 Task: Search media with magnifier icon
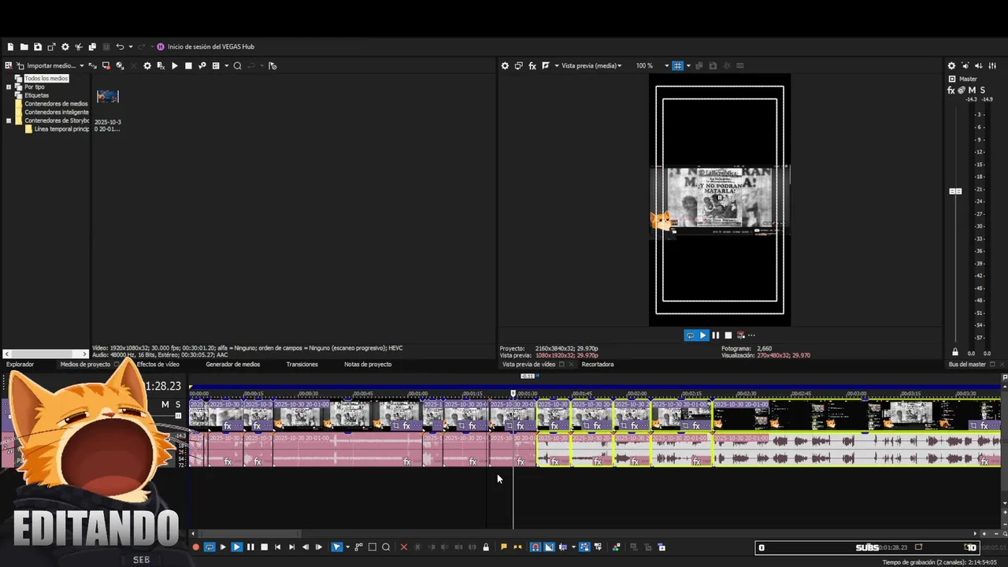pos(237,66)
